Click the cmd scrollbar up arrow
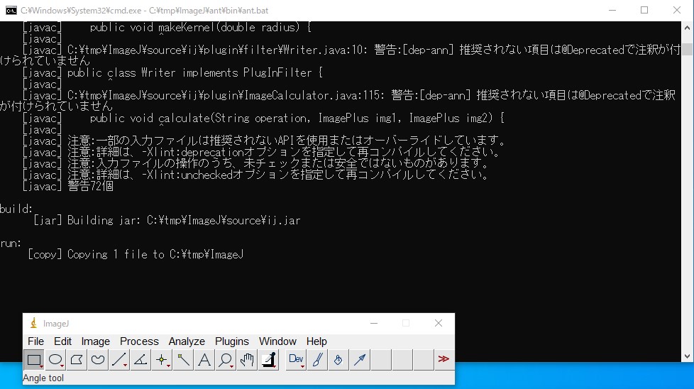 pyautogui.click(x=687, y=28)
